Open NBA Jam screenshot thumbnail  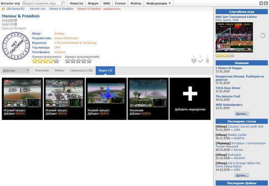pos(234,37)
